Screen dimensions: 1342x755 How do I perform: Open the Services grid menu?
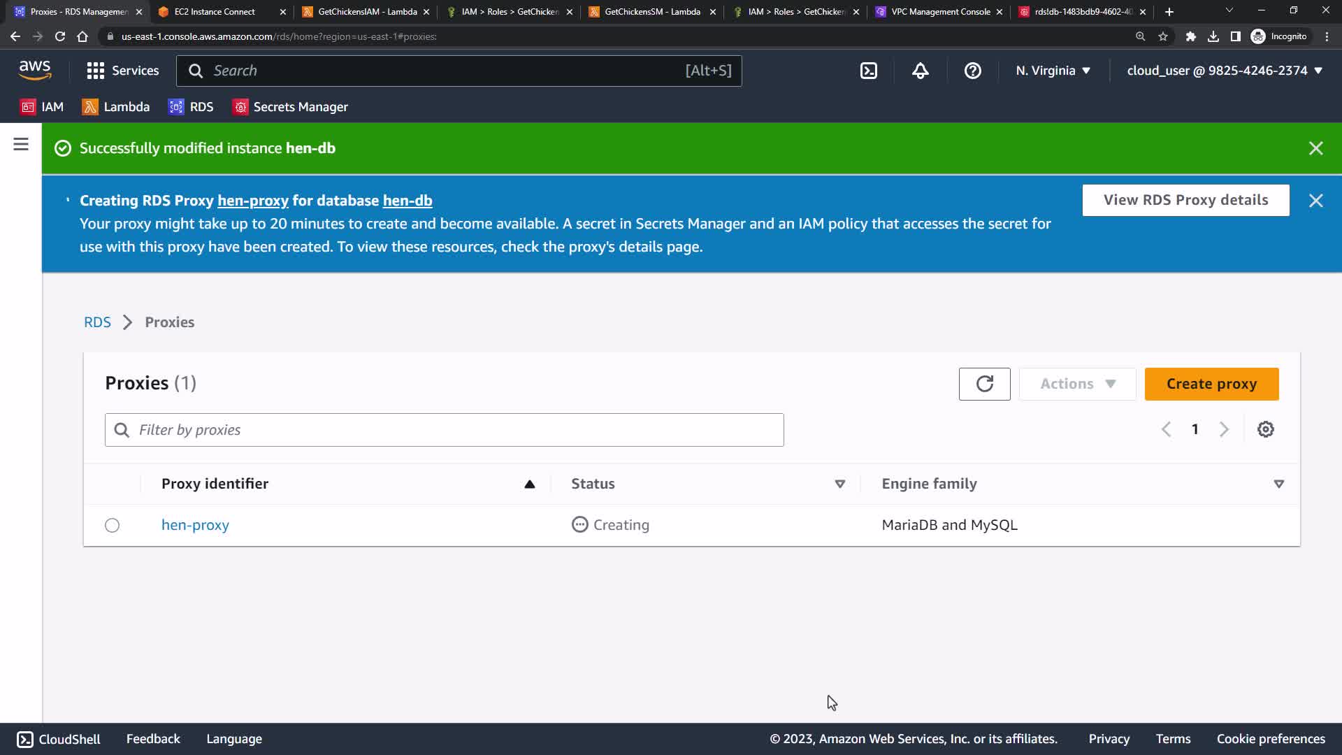(x=122, y=71)
